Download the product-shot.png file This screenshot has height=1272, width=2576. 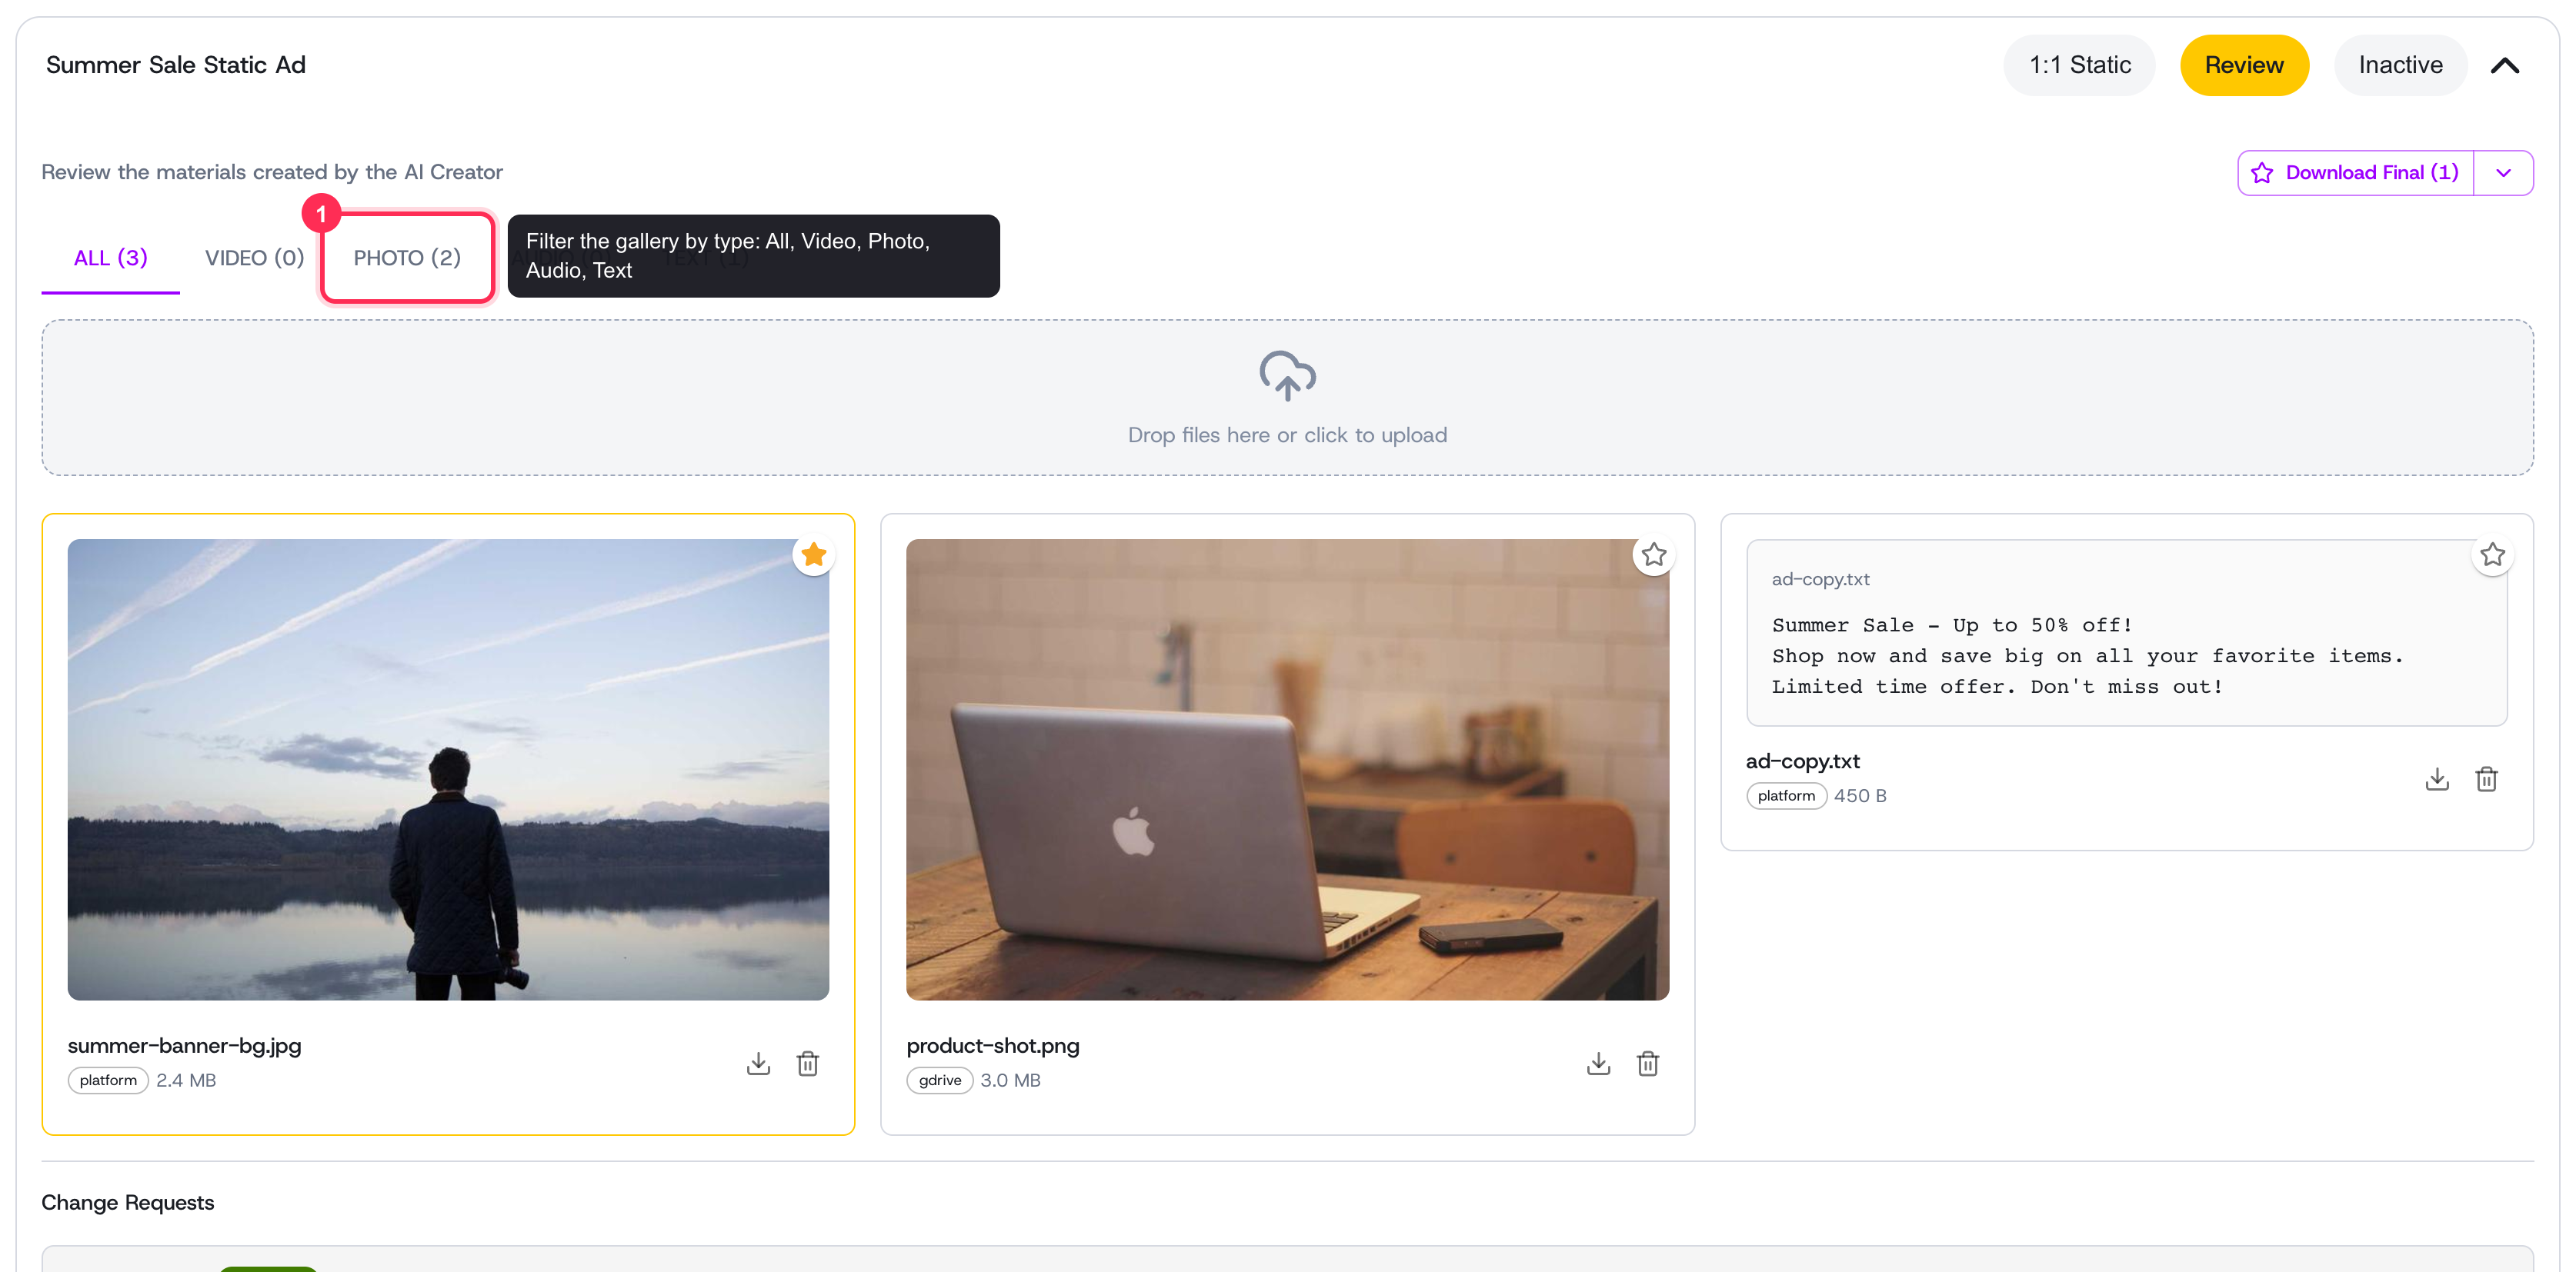pyautogui.click(x=1598, y=1063)
